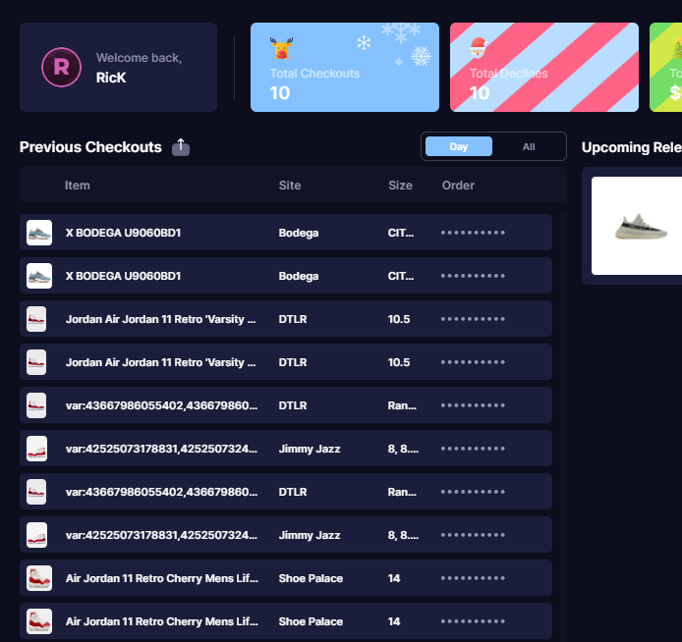Viewport: 682px width, 642px height.
Task: Click the Upcoming Releases heading
Action: 632,147
